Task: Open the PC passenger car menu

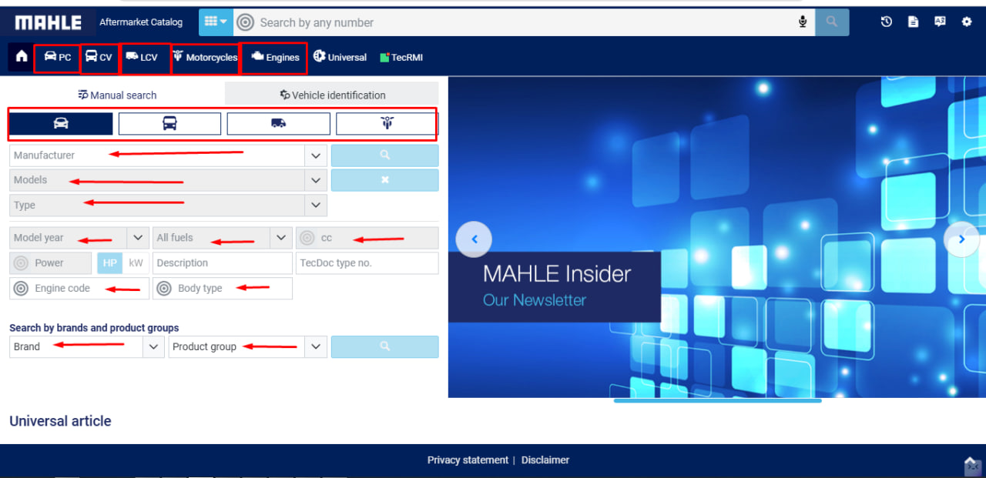Action: (57, 57)
